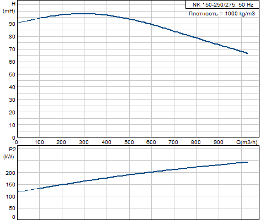This screenshot has height=220, width=276.
Task: Click the 50 tick on the head axis
Action: (12, 74)
